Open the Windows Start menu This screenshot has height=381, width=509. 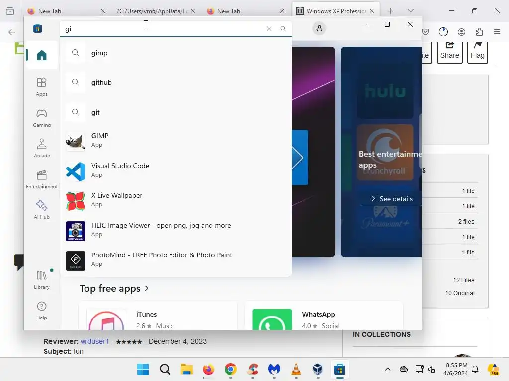coord(143,369)
